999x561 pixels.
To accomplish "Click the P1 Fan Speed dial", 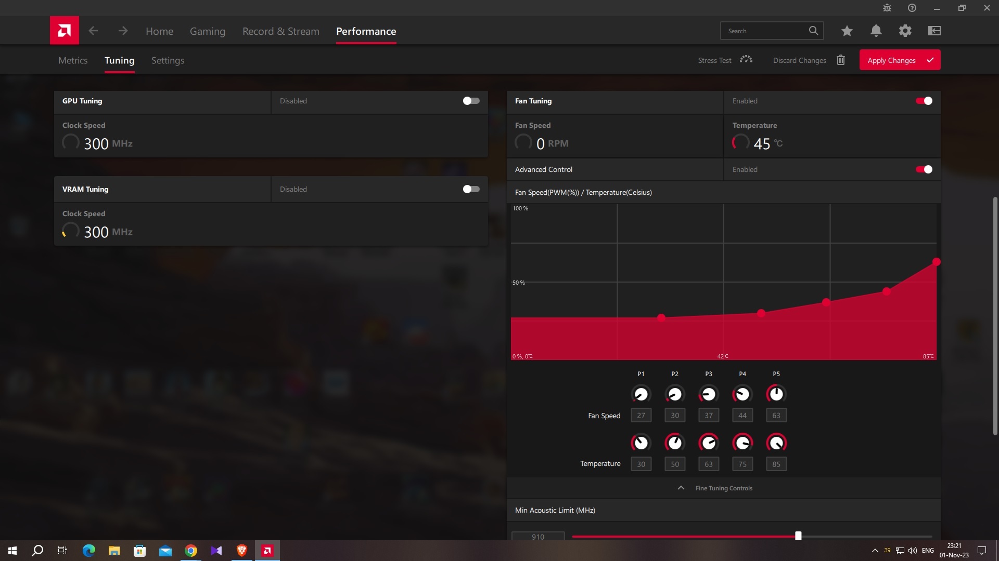I will [641, 394].
